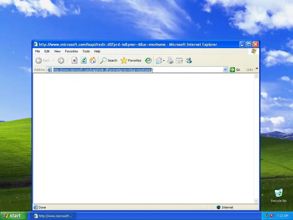Open the Edit menu

pyautogui.click(x=47, y=51)
